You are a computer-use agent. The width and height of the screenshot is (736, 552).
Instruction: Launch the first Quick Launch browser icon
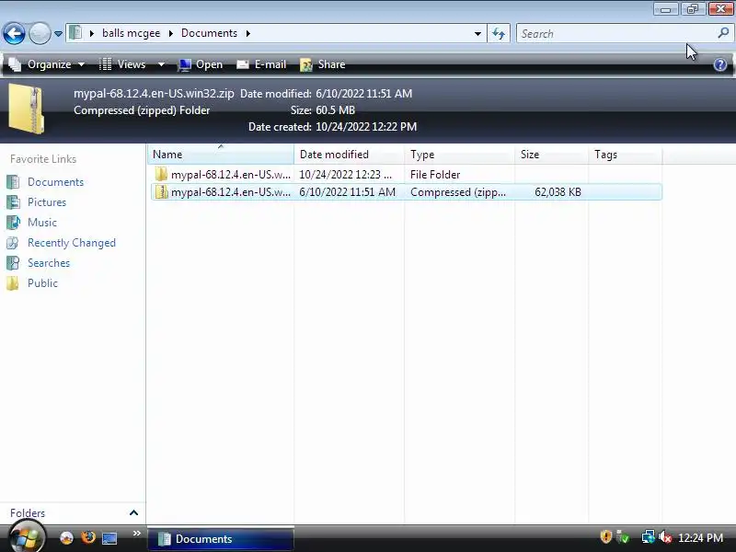click(x=66, y=538)
